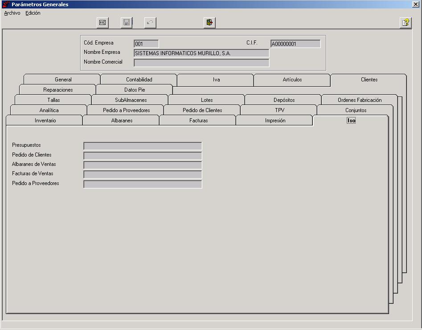Viewport: 422px width, 330px height.
Task: Click the floppy disk Save icon
Action: click(x=127, y=23)
